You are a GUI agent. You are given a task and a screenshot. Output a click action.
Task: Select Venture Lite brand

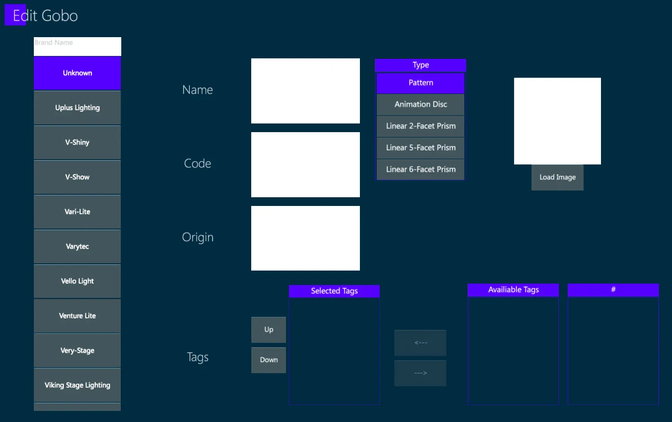click(77, 316)
